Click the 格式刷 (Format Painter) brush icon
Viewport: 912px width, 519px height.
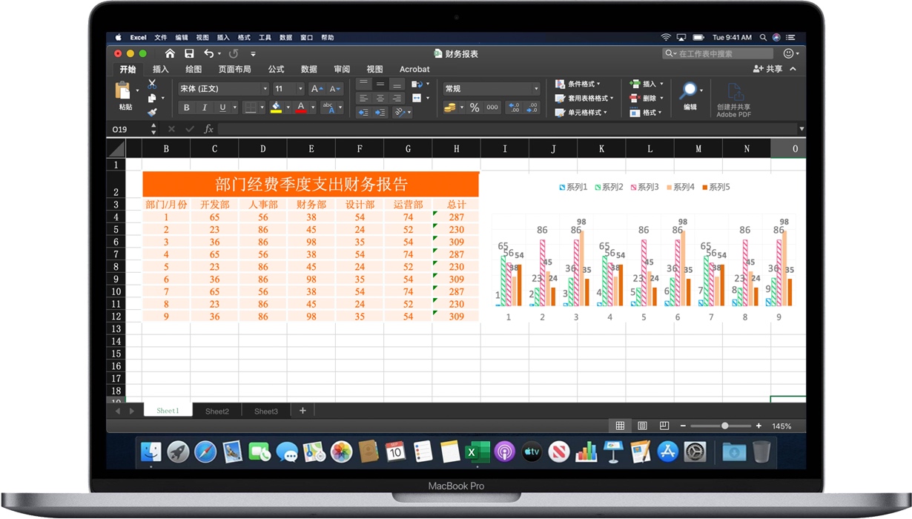click(x=153, y=113)
